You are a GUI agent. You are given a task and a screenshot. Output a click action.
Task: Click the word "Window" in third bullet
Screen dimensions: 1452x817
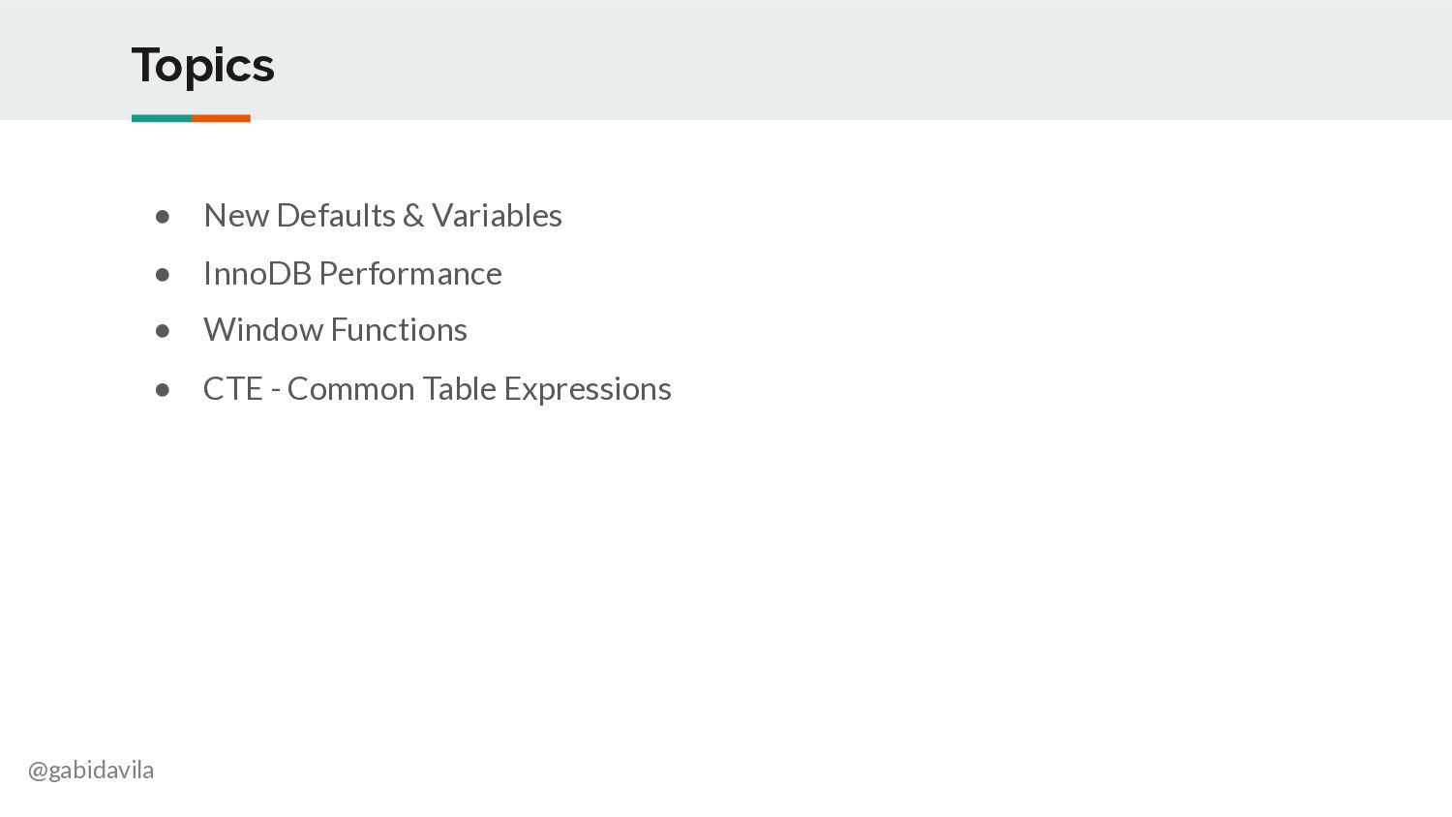pyautogui.click(x=263, y=329)
